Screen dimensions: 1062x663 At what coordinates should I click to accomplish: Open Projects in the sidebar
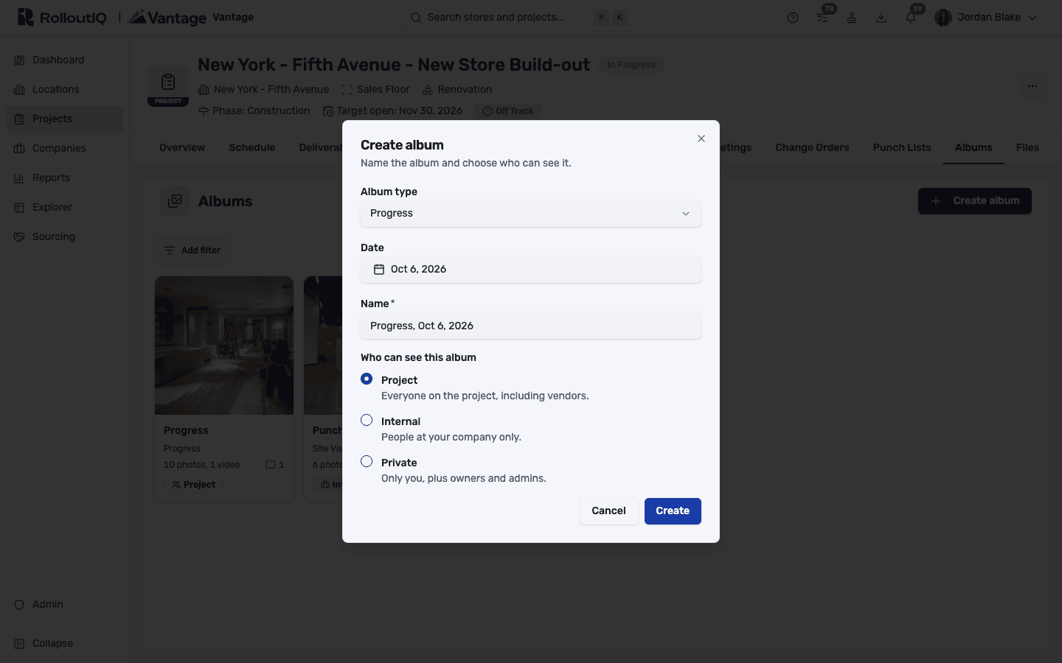pyautogui.click(x=65, y=119)
